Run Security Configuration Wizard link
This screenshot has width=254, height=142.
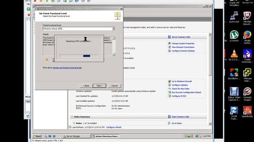click(x=186, y=92)
